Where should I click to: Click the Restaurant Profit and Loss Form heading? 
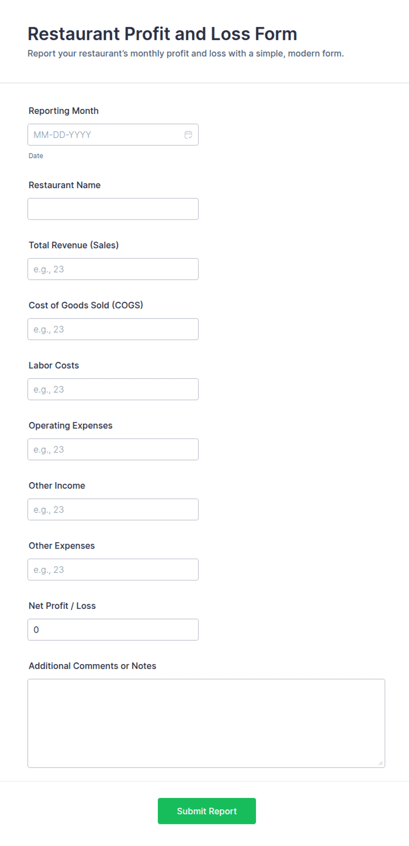(x=162, y=34)
